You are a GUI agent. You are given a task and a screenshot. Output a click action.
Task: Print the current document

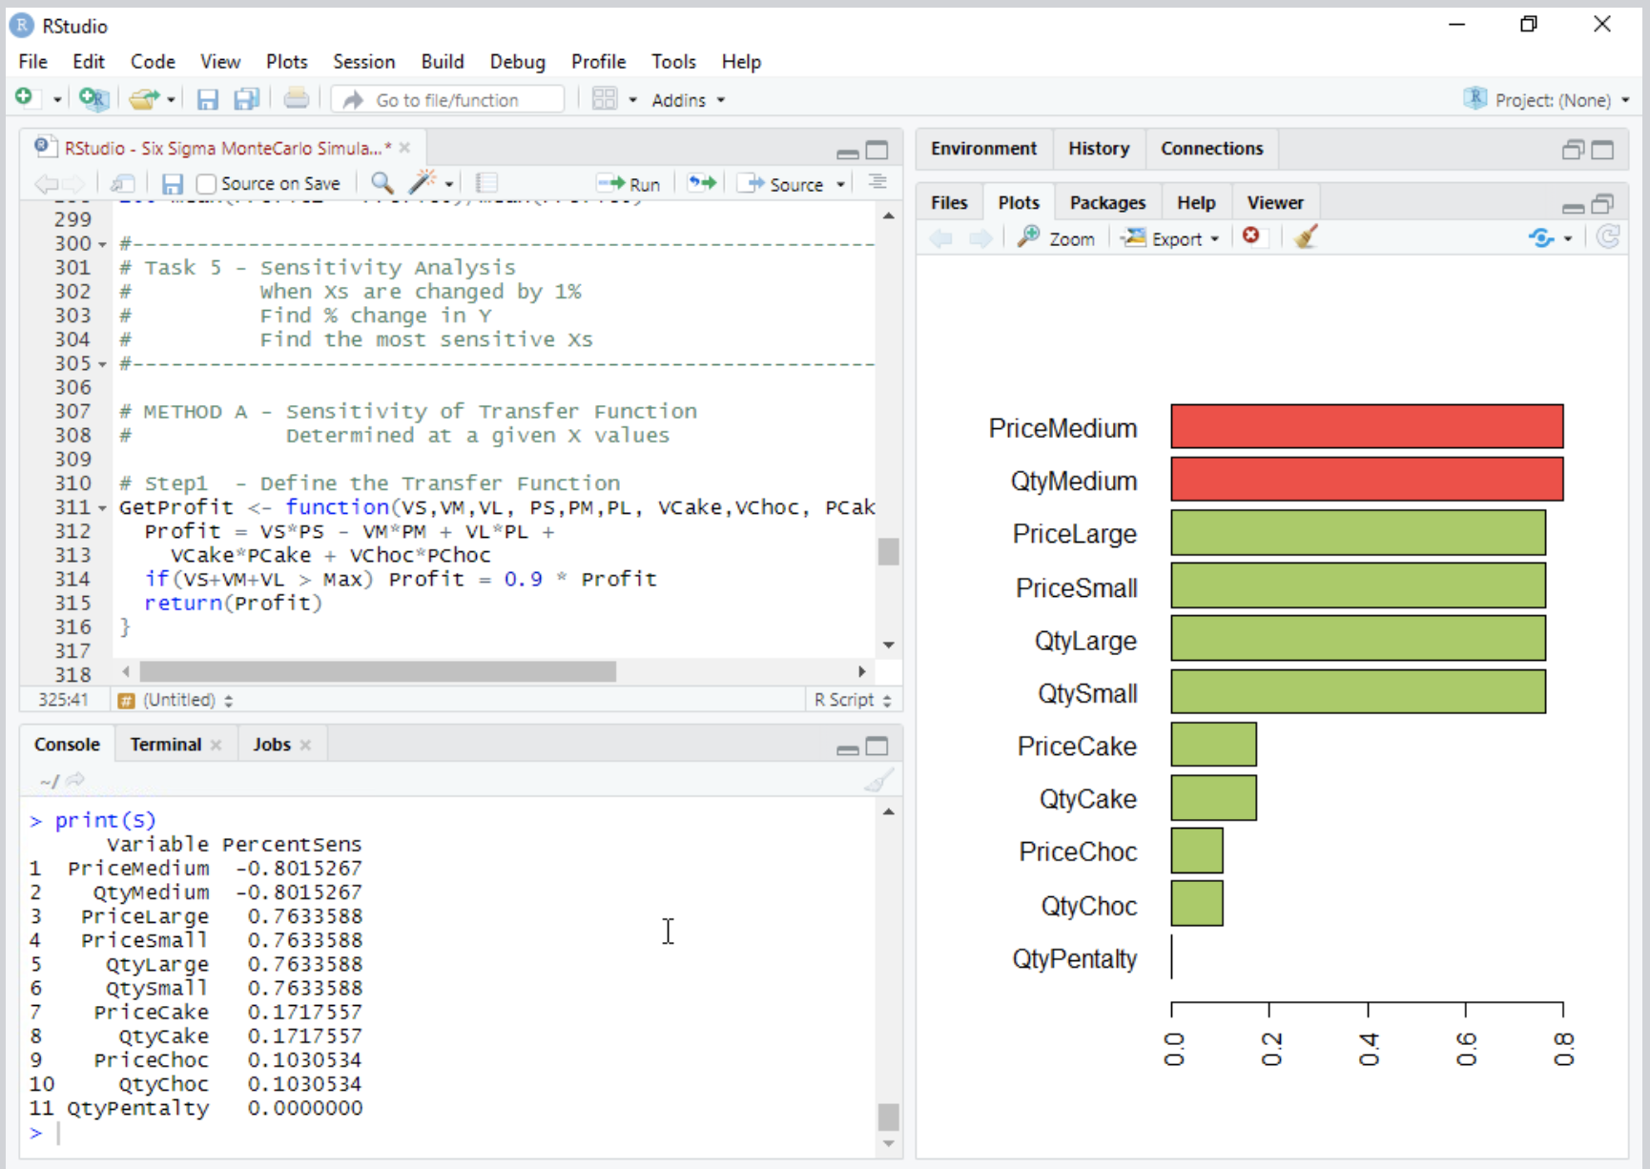coord(296,98)
